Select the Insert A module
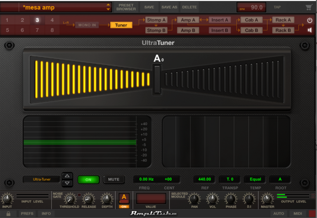Viewport: 317px width, 218px height. 220,20
